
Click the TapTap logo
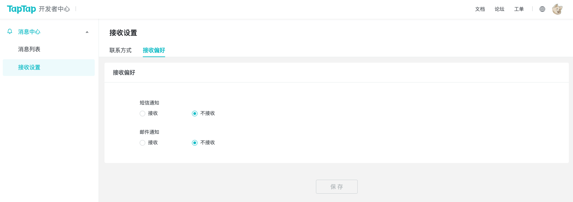pyautogui.click(x=21, y=9)
